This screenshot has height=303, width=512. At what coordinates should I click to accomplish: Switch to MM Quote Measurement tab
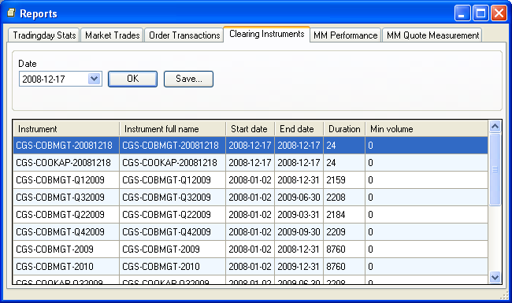(x=432, y=35)
